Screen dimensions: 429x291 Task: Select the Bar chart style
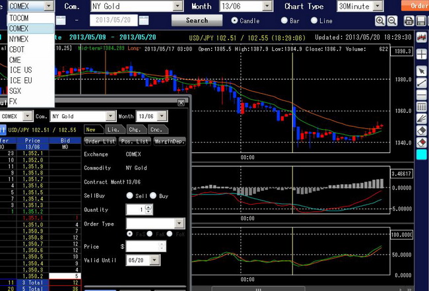point(284,20)
